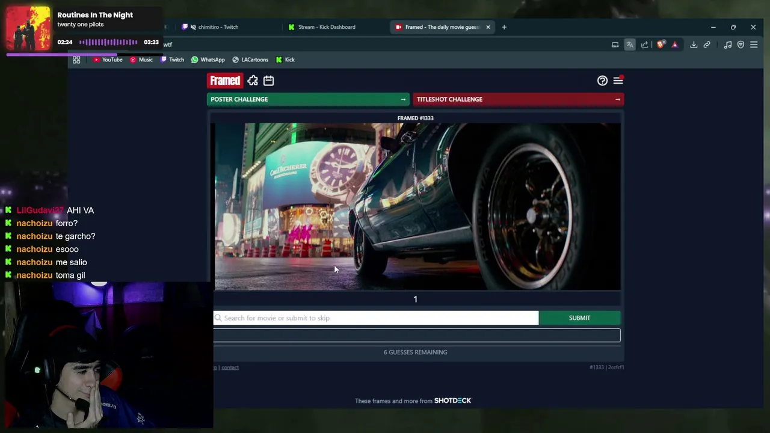Viewport: 770px width, 433px height.
Task: Minimize the browser window
Action: coord(713,27)
